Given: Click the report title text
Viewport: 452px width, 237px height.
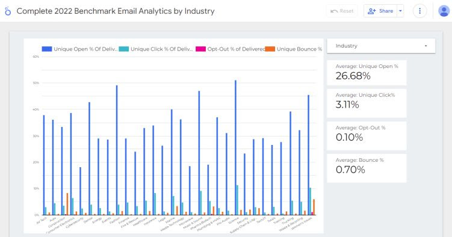Looking at the screenshot, I should click(116, 11).
